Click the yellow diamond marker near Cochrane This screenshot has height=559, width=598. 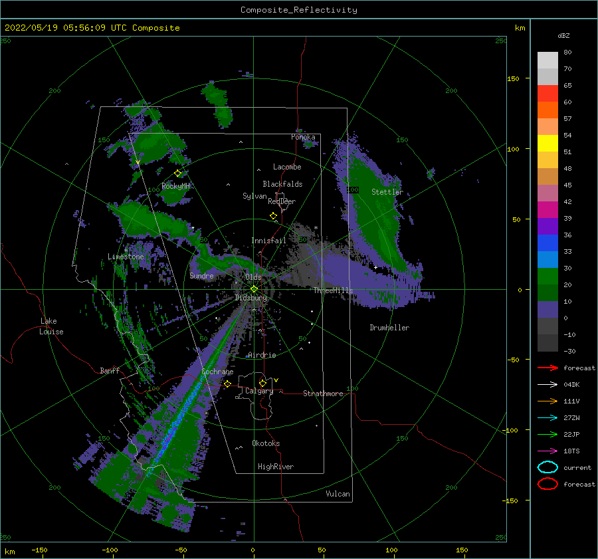coord(228,384)
